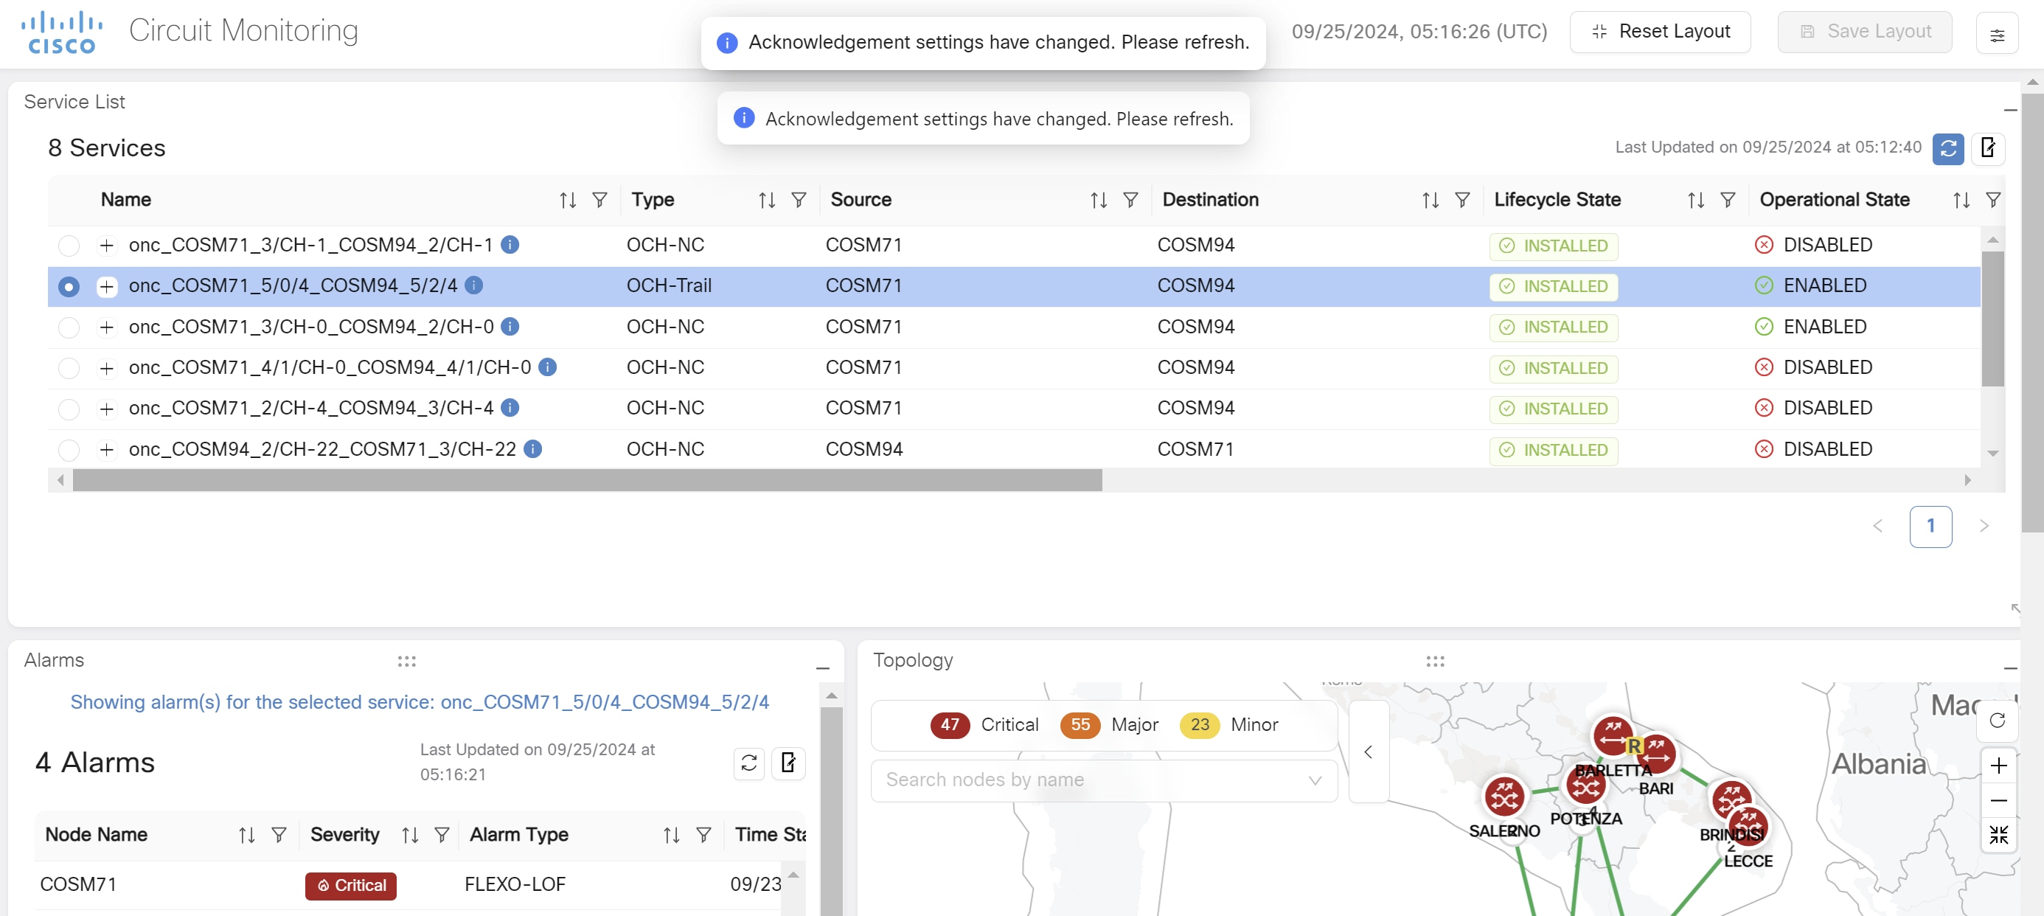Click the Minor severity badge showing 23

[1199, 724]
